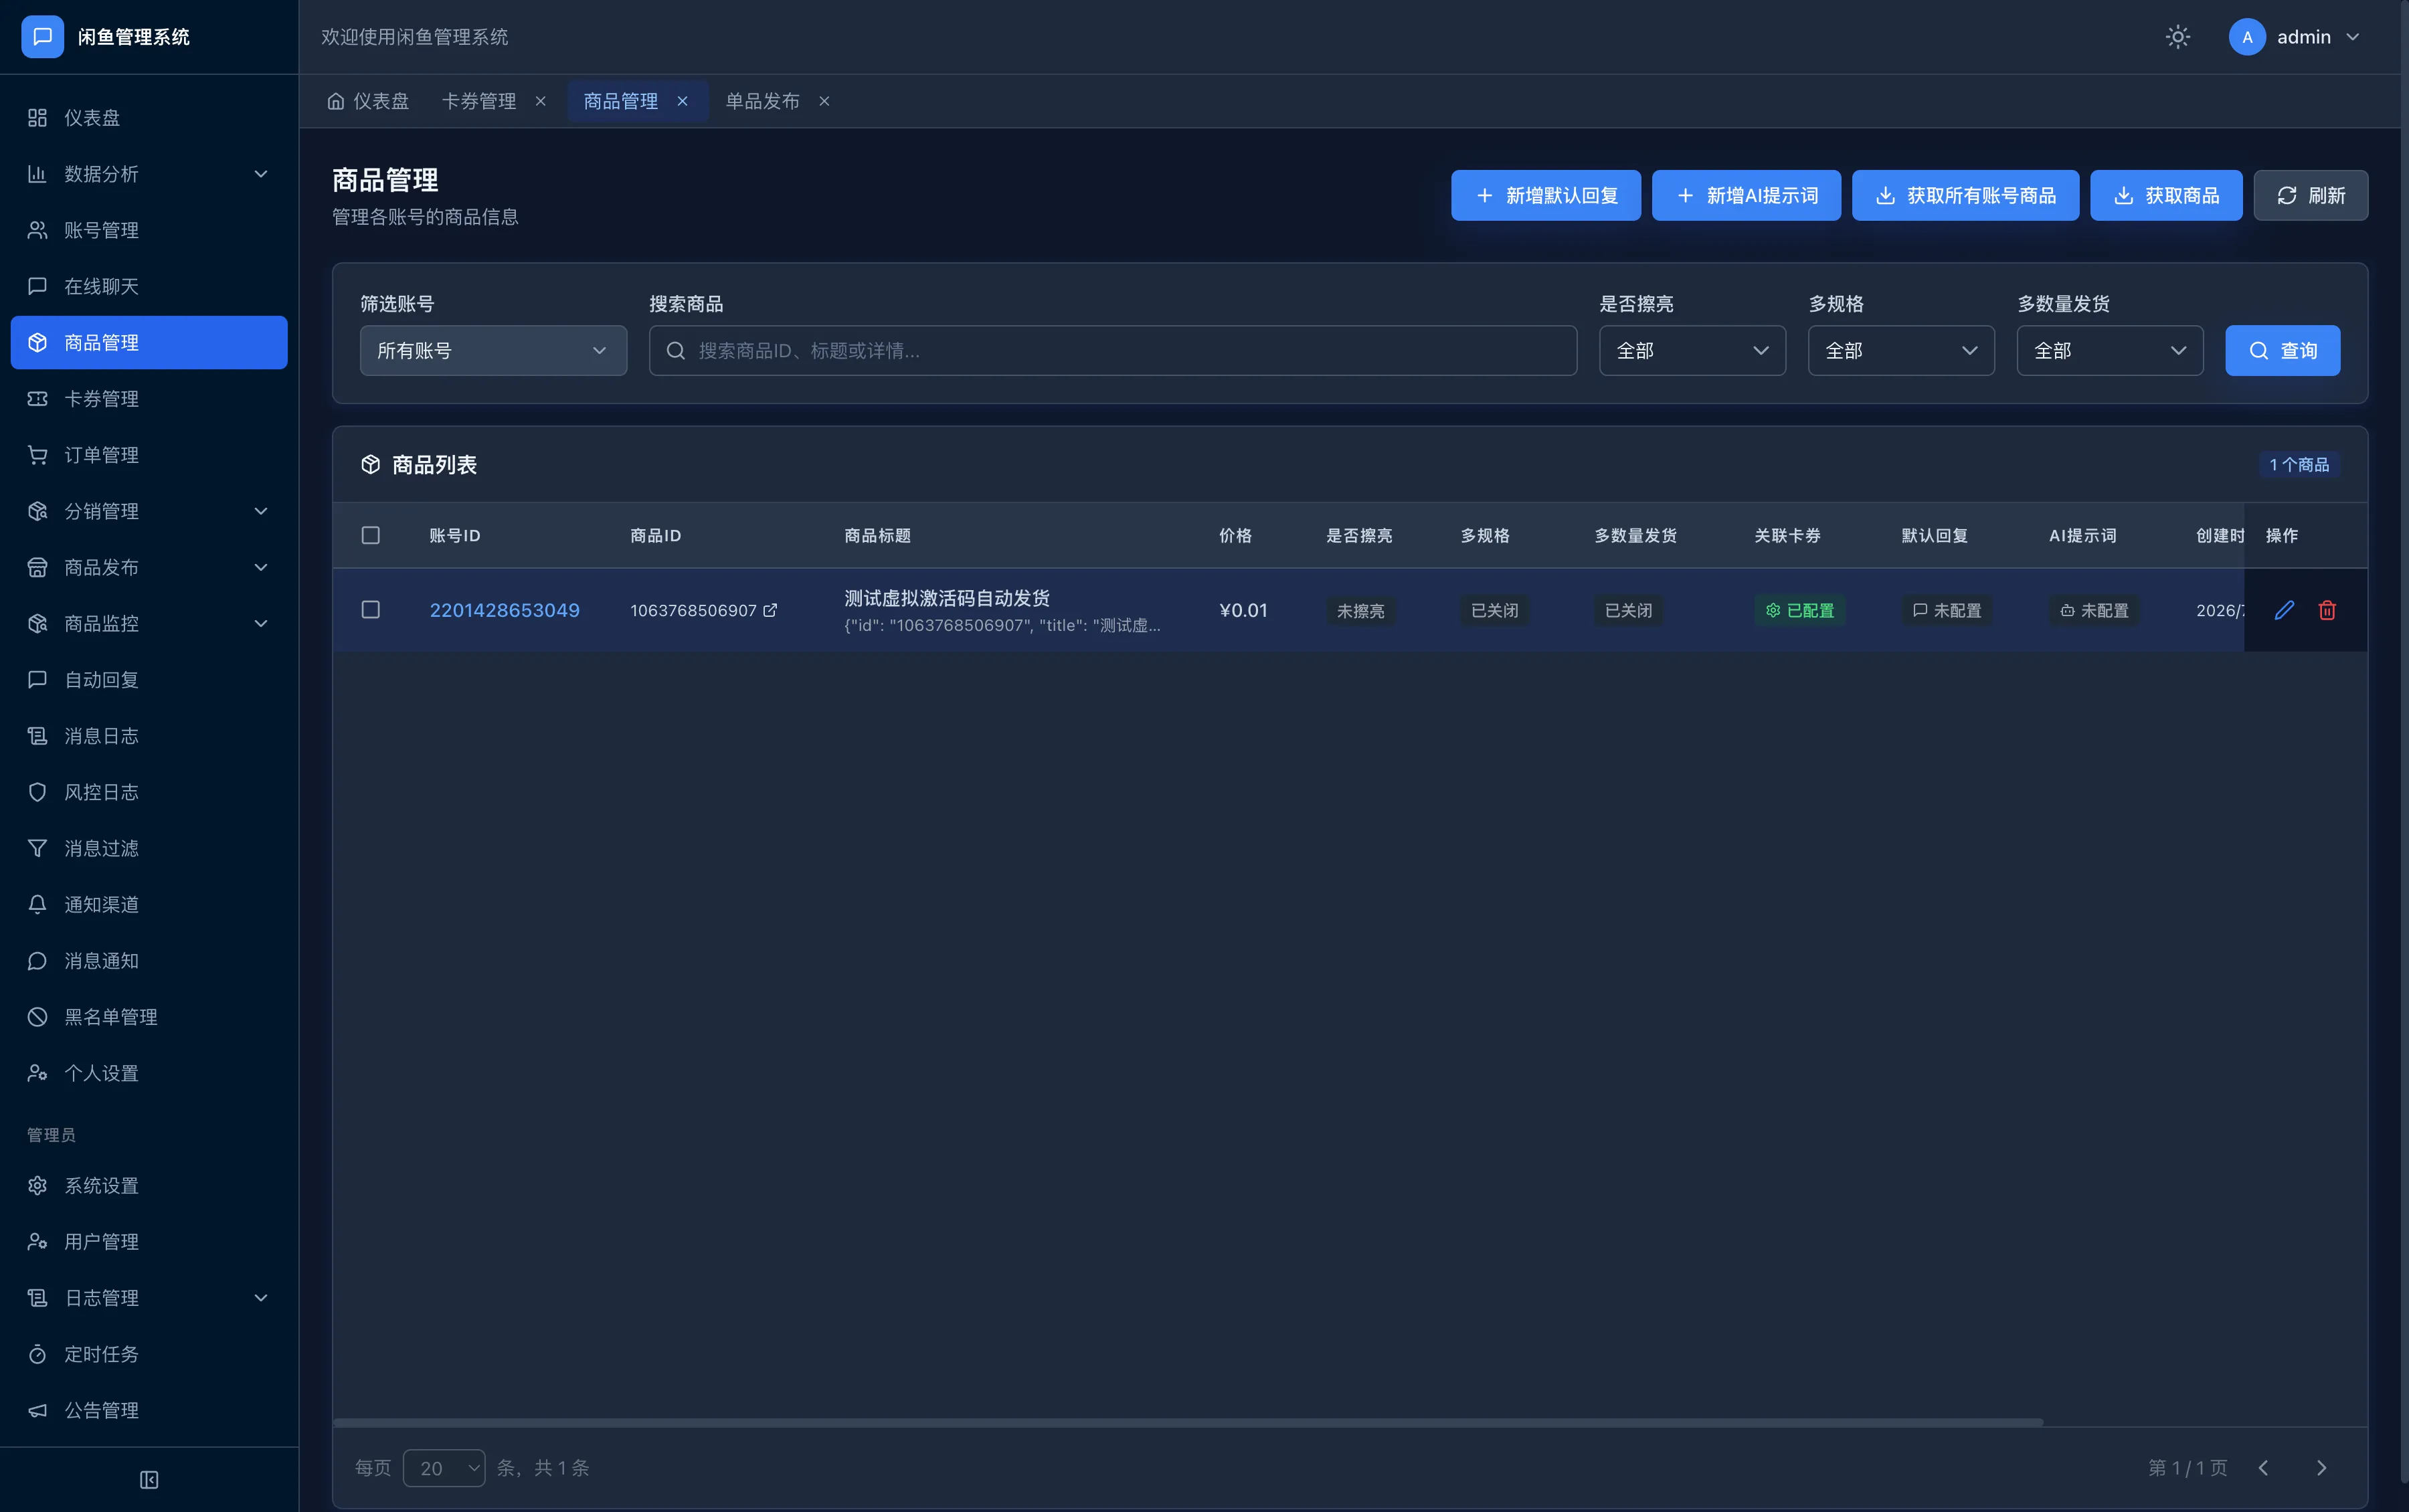The image size is (2409, 1512).
Task: Open the 是否擦亮 filter dropdown
Action: coord(1692,350)
